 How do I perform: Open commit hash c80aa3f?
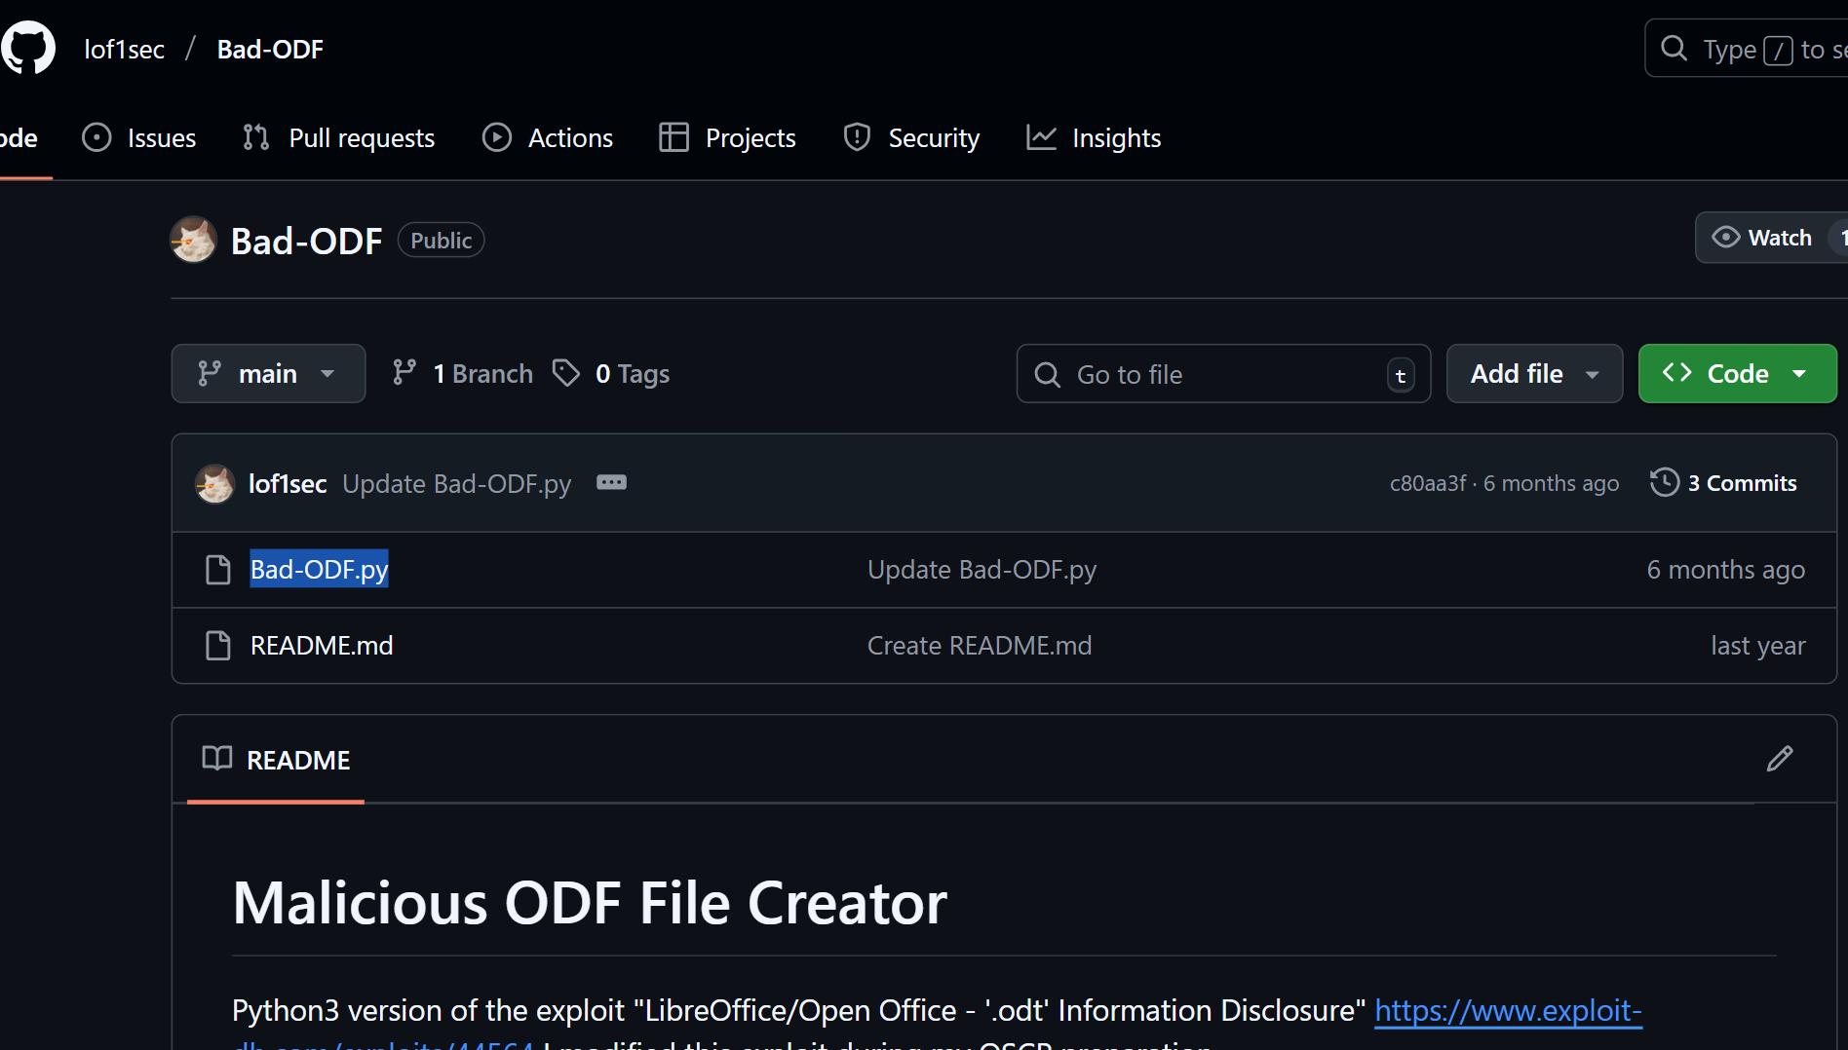coord(1428,483)
